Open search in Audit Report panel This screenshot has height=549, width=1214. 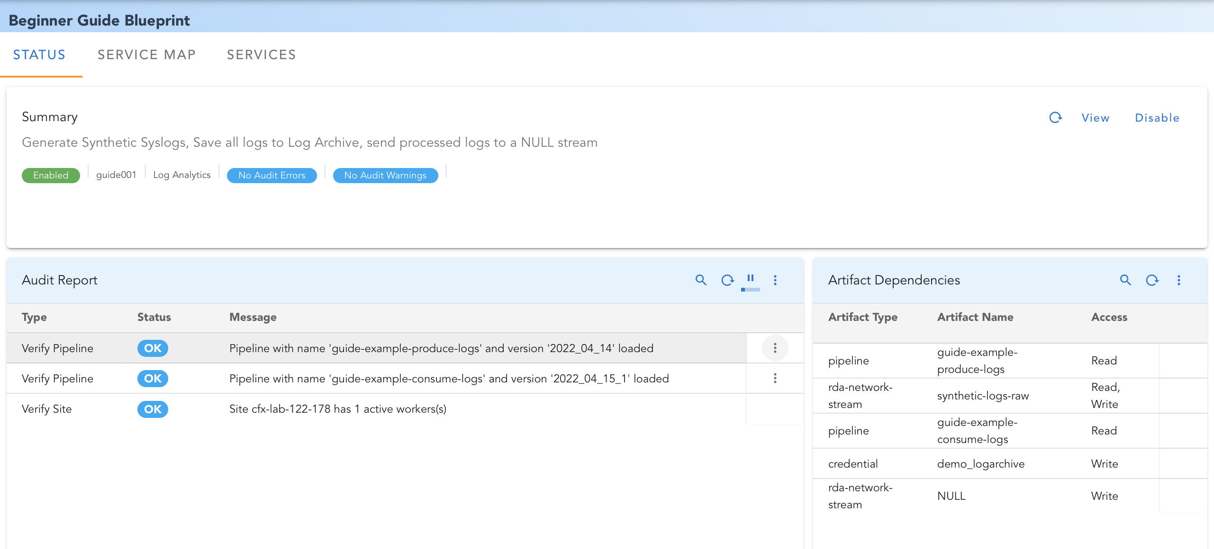click(701, 280)
